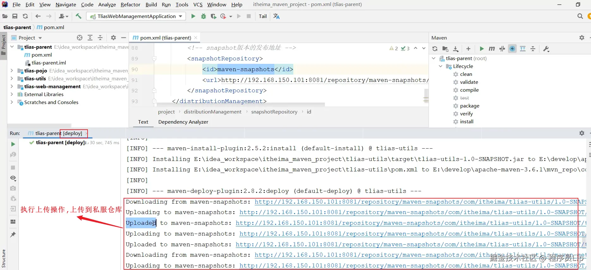Open Maven panel gear options

582,38
